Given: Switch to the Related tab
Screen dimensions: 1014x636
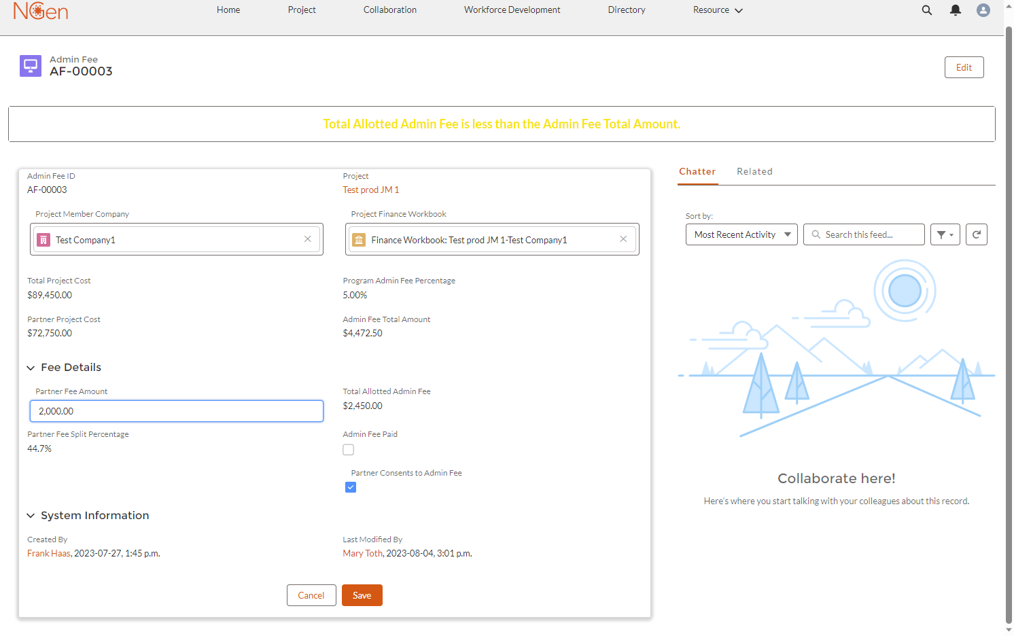Looking at the screenshot, I should [x=754, y=172].
